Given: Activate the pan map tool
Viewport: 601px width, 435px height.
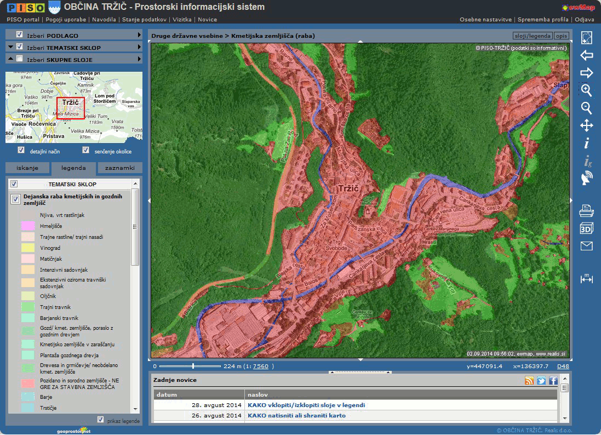Looking at the screenshot, I should click(586, 125).
